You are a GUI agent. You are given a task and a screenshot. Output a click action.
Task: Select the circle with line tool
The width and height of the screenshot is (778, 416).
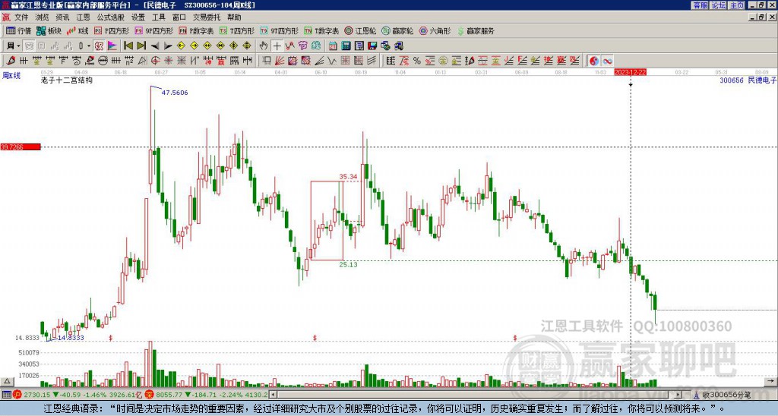pyautogui.click(x=103, y=61)
